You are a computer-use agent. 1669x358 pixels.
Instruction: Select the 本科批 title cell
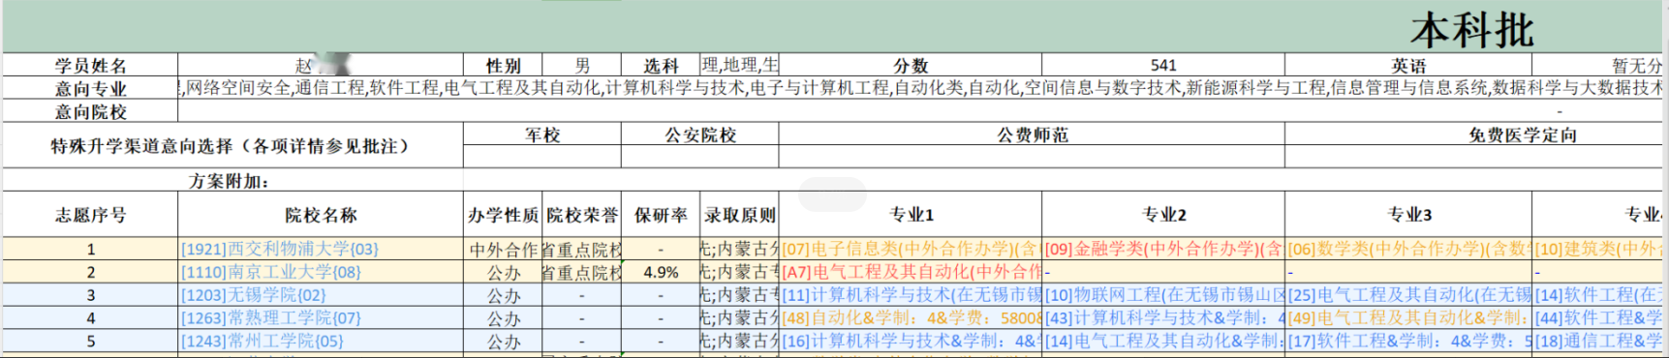pos(1471,31)
